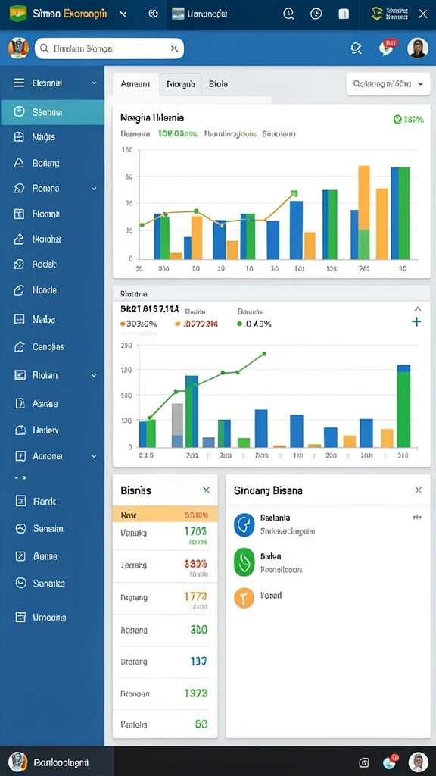Open the Uoroncoial top bar tab
436x776 pixels.
tap(200, 14)
